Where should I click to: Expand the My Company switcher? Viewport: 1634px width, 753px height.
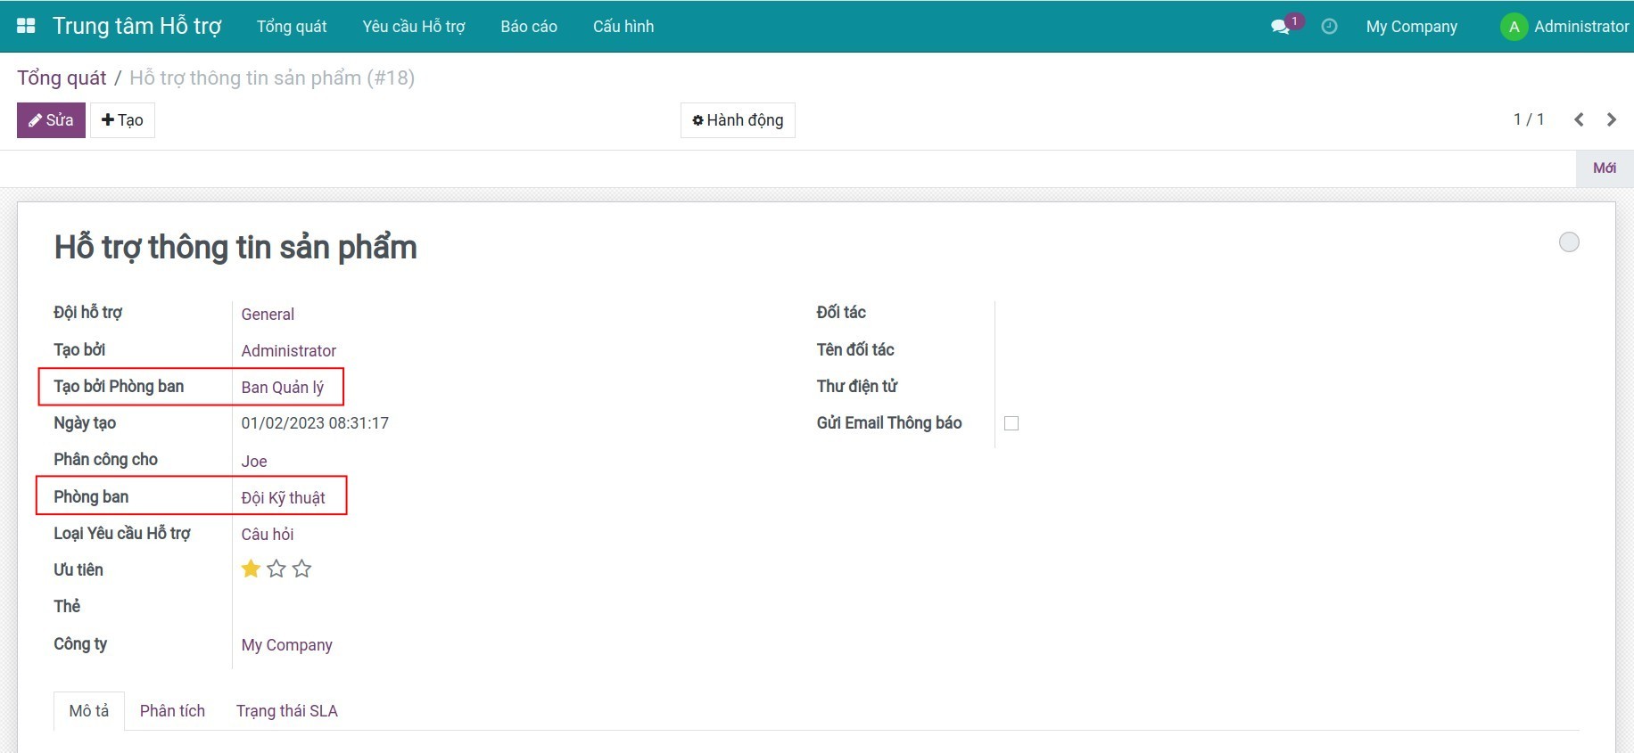pyautogui.click(x=1411, y=27)
